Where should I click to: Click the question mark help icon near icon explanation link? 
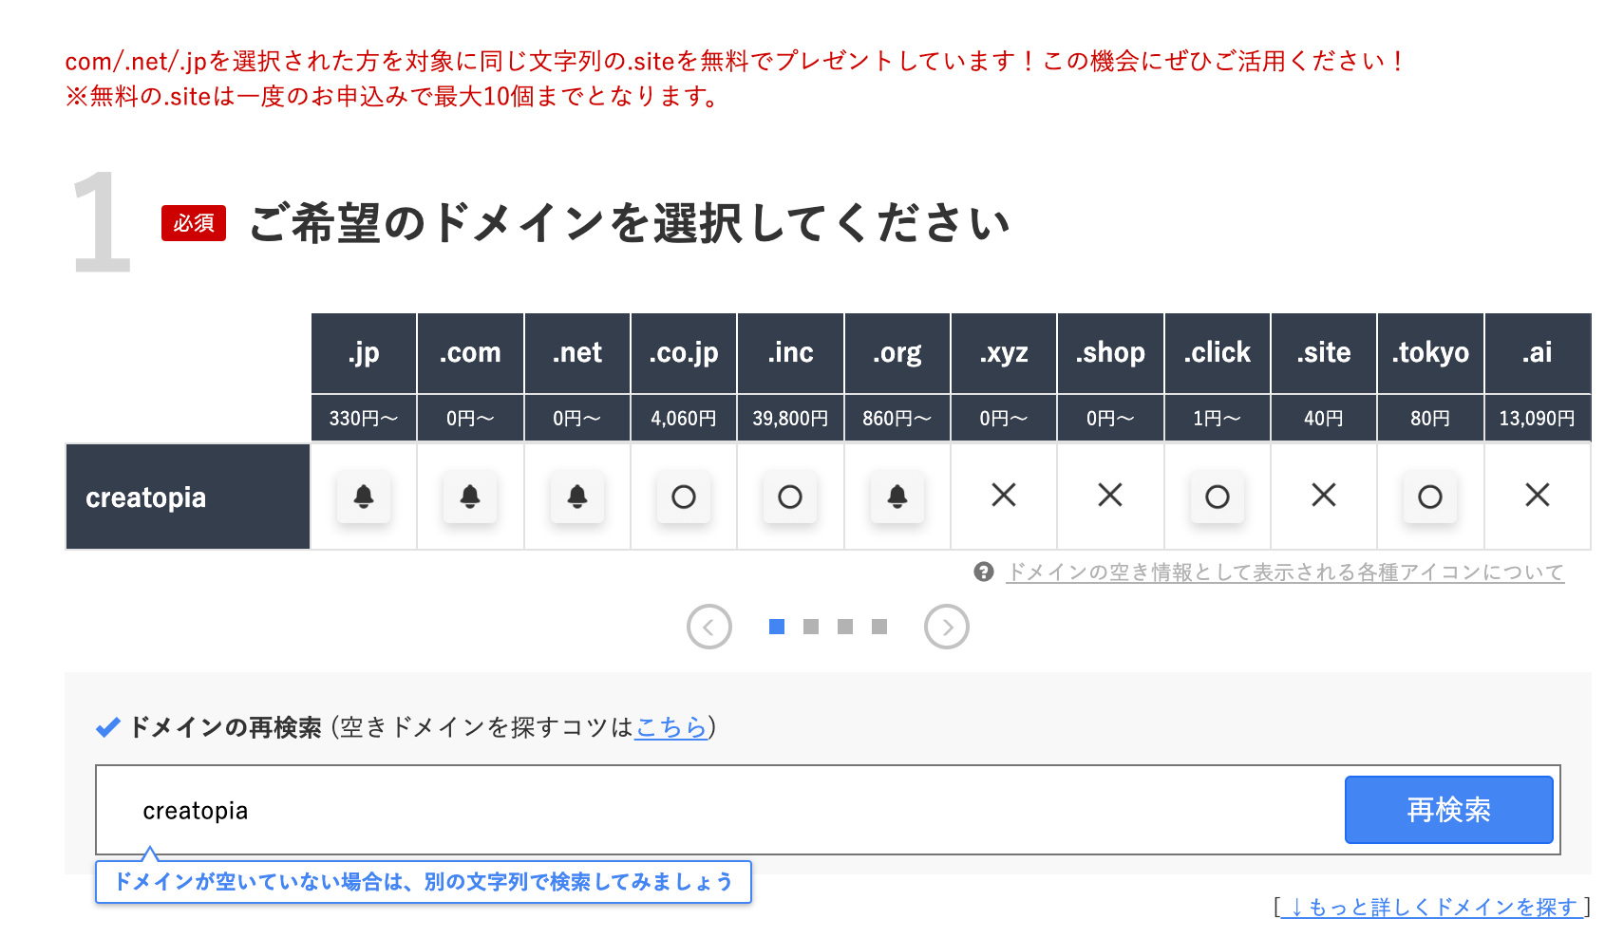point(983,572)
